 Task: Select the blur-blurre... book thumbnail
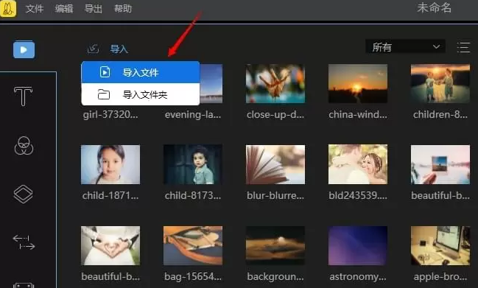(275, 164)
